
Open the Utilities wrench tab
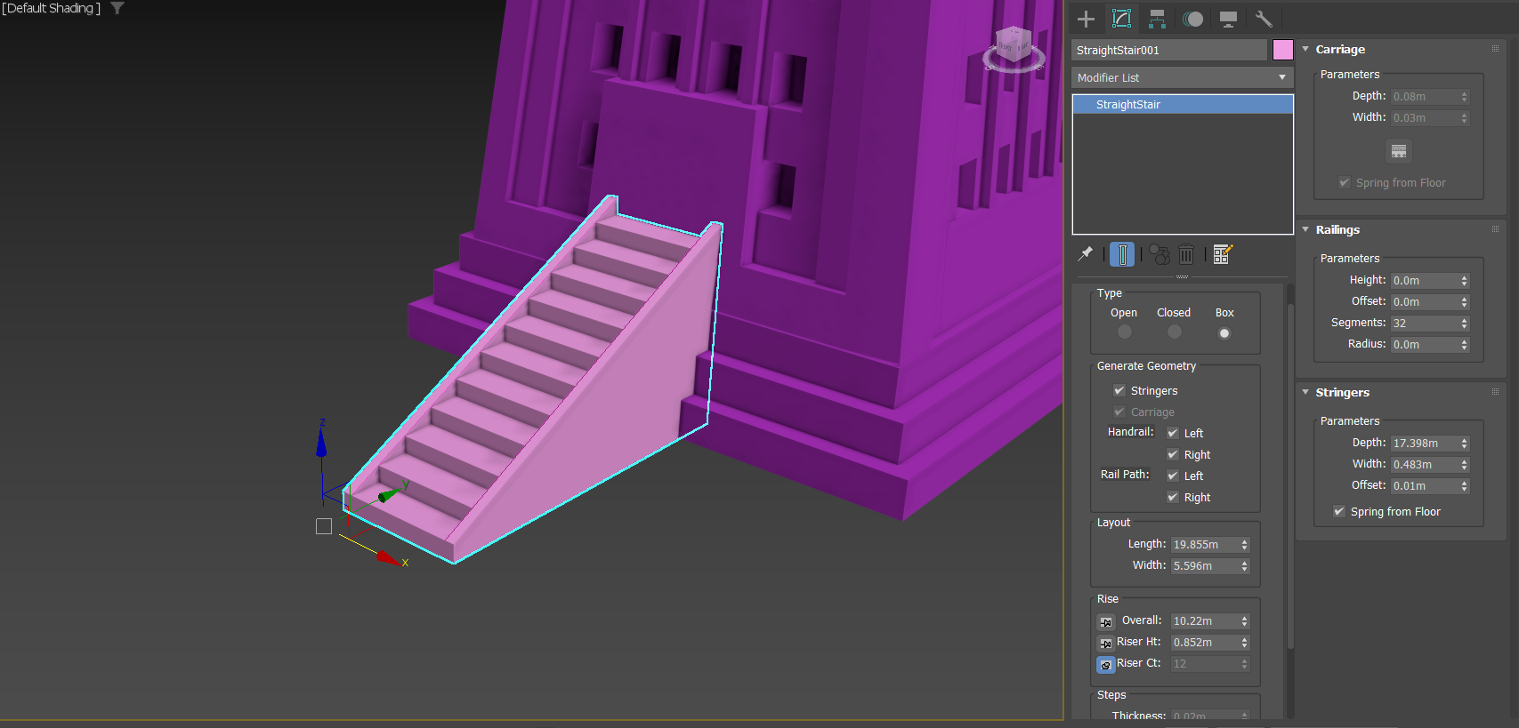point(1264,19)
